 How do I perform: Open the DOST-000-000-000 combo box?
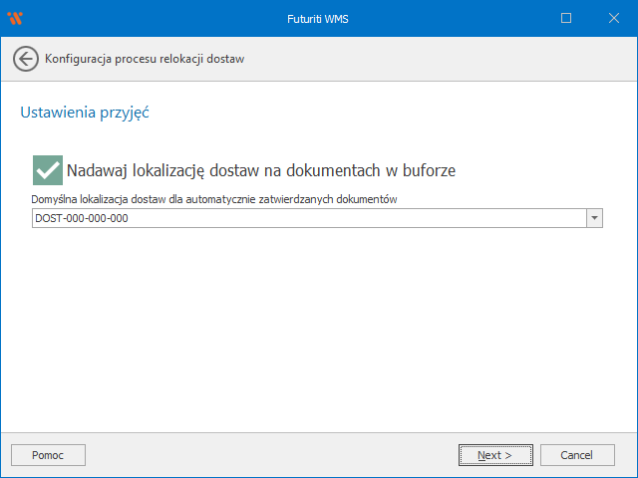pos(309,218)
